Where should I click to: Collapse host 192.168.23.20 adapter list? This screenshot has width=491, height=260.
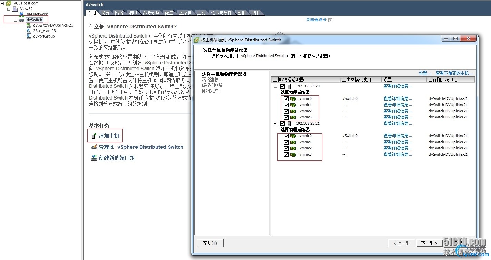pos(275,86)
